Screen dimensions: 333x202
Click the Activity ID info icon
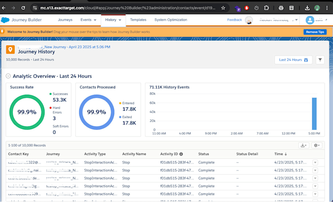pos(181,154)
